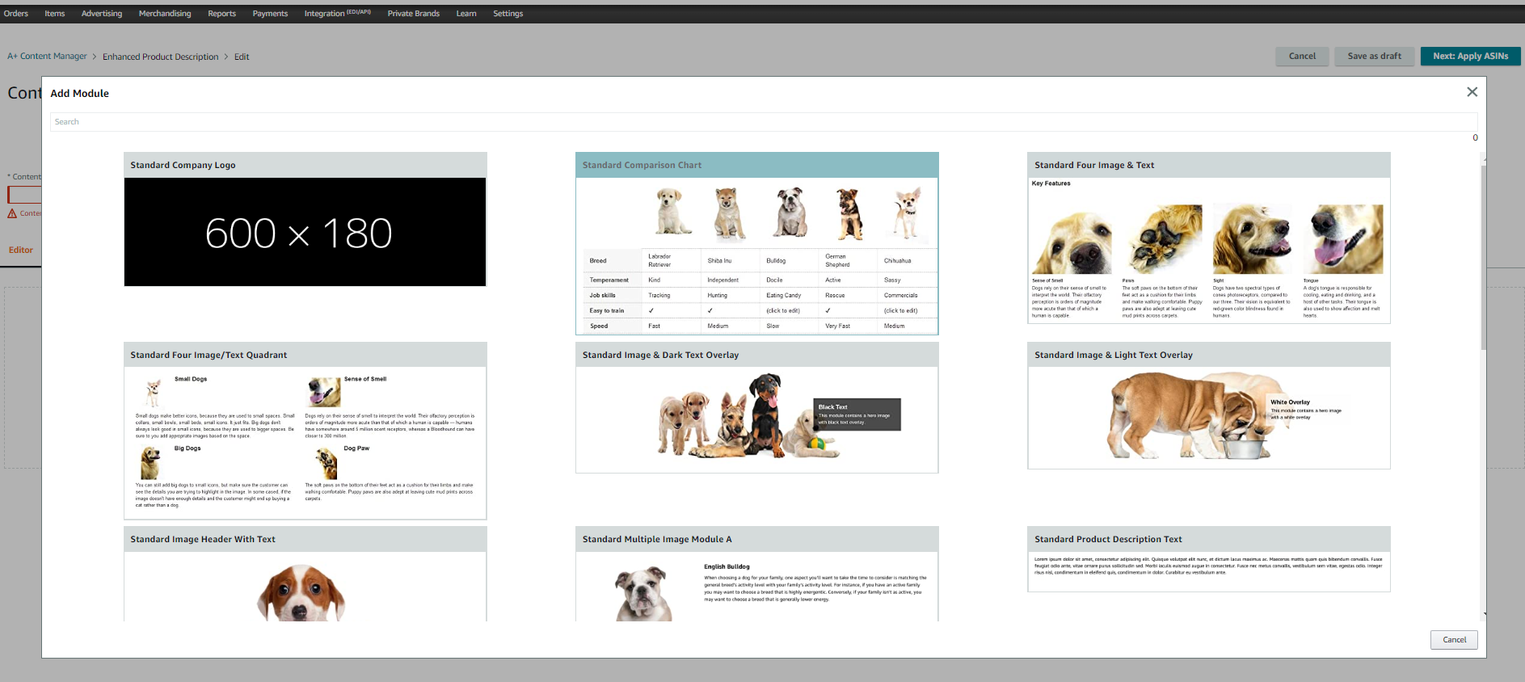Choose the Standard Four Image/Text Quadrant module

(305, 431)
